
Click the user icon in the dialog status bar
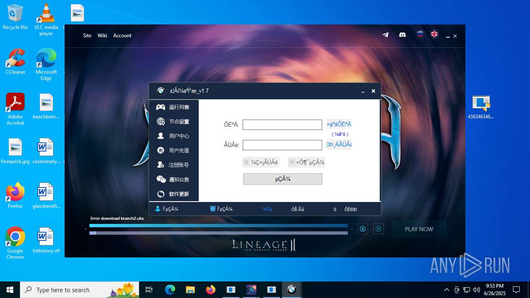point(157,209)
